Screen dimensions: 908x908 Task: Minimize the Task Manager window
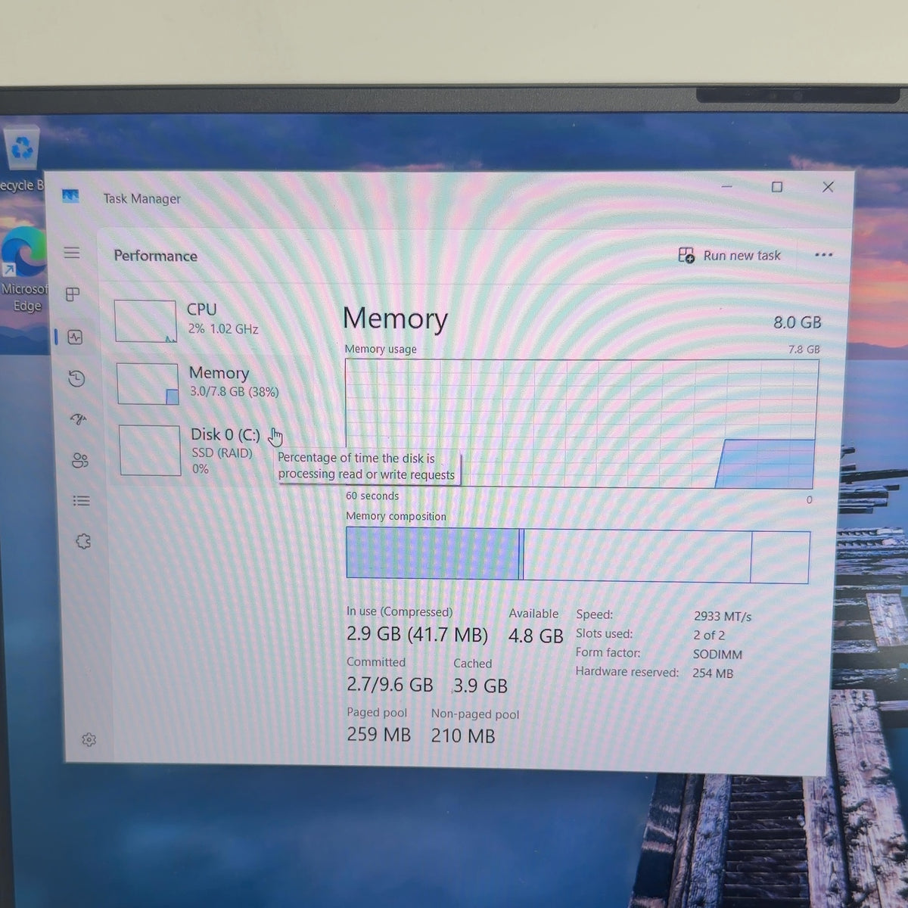pos(726,186)
